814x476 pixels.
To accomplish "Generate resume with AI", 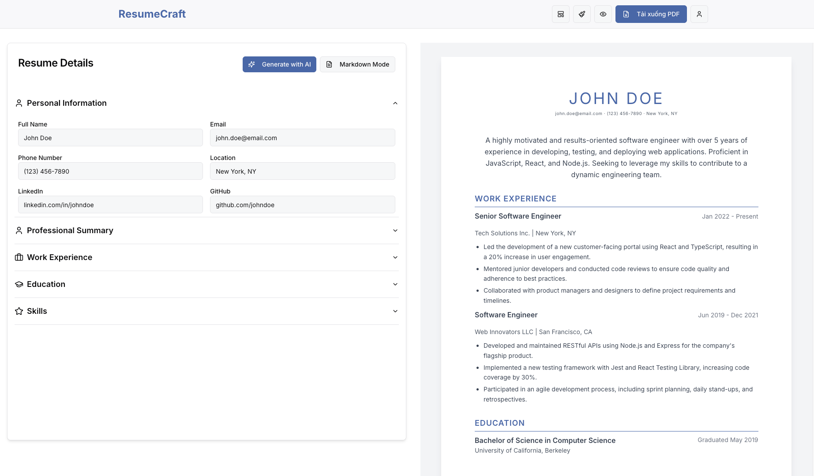I will click(279, 64).
